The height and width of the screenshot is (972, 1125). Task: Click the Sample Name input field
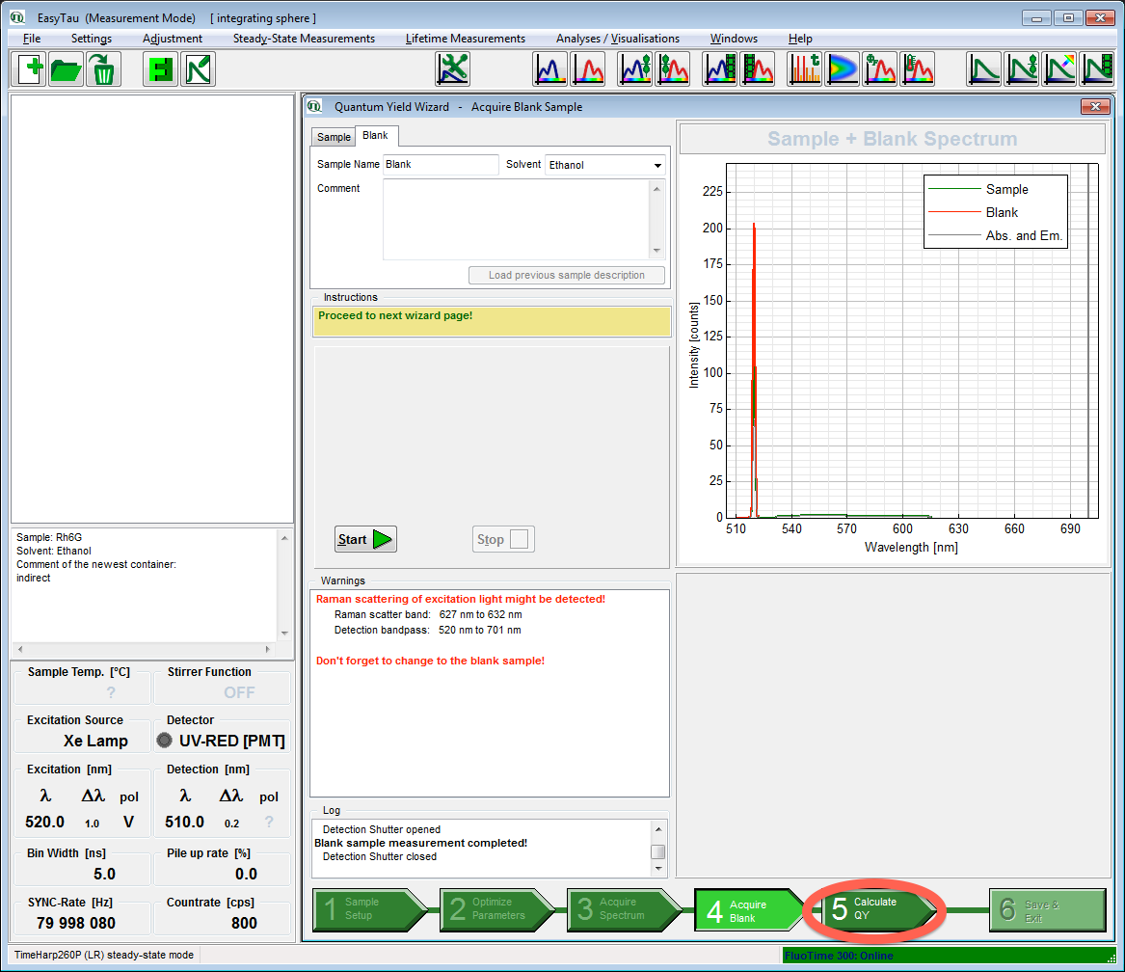[441, 165]
